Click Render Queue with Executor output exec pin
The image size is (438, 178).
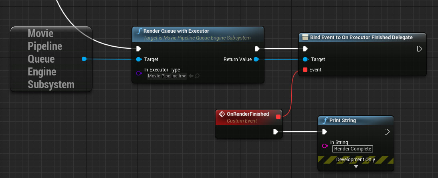click(257, 49)
